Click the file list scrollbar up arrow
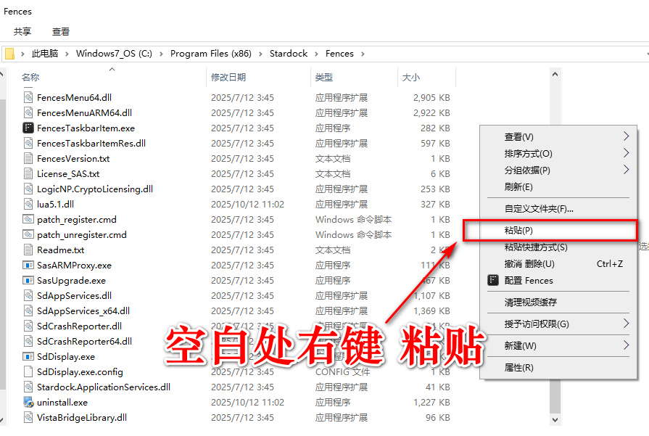Image resolution: width=649 pixels, height=436 pixels. pyautogui.click(x=555, y=74)
